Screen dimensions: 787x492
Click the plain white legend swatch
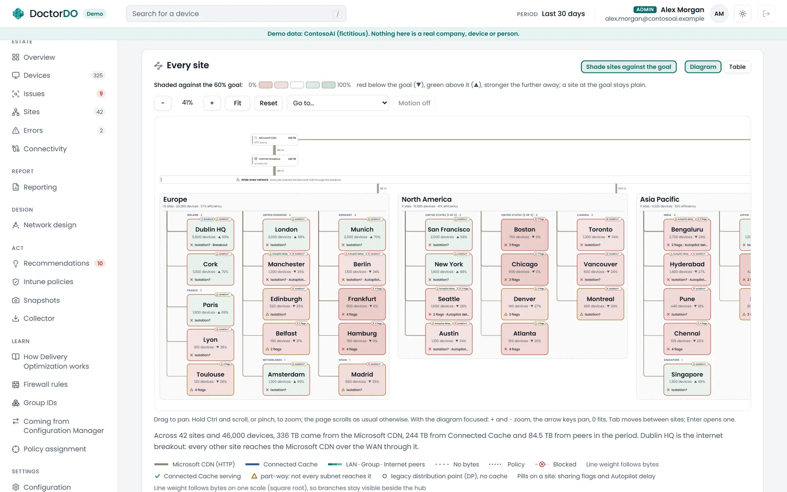pyautogui.click(x=297, y=85)
